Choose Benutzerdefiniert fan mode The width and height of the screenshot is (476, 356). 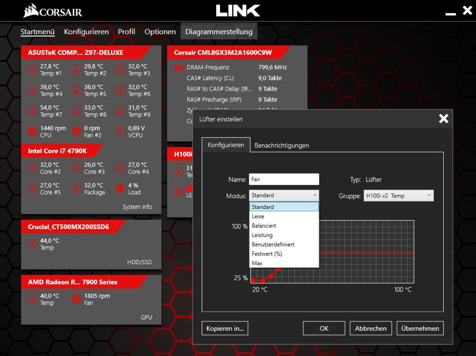pyautogui.click(x=284, y=244)
